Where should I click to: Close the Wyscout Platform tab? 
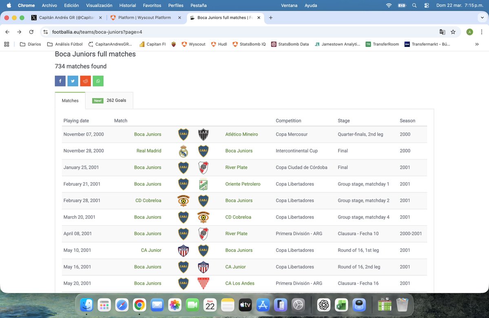pyautogui.click(x=179, y=18)
